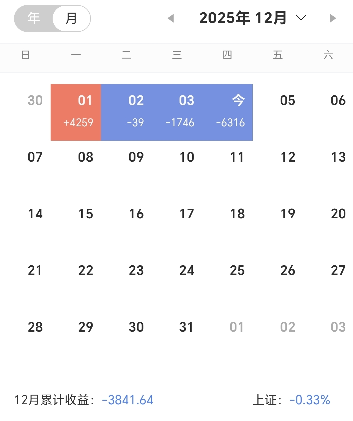Screen dimensions: 353x421
Task: Pick date 15 on the calendar
Action: 86,214
